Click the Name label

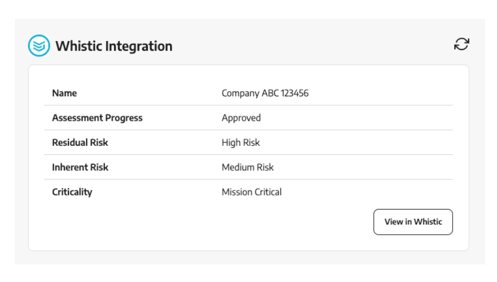point(64,93)
